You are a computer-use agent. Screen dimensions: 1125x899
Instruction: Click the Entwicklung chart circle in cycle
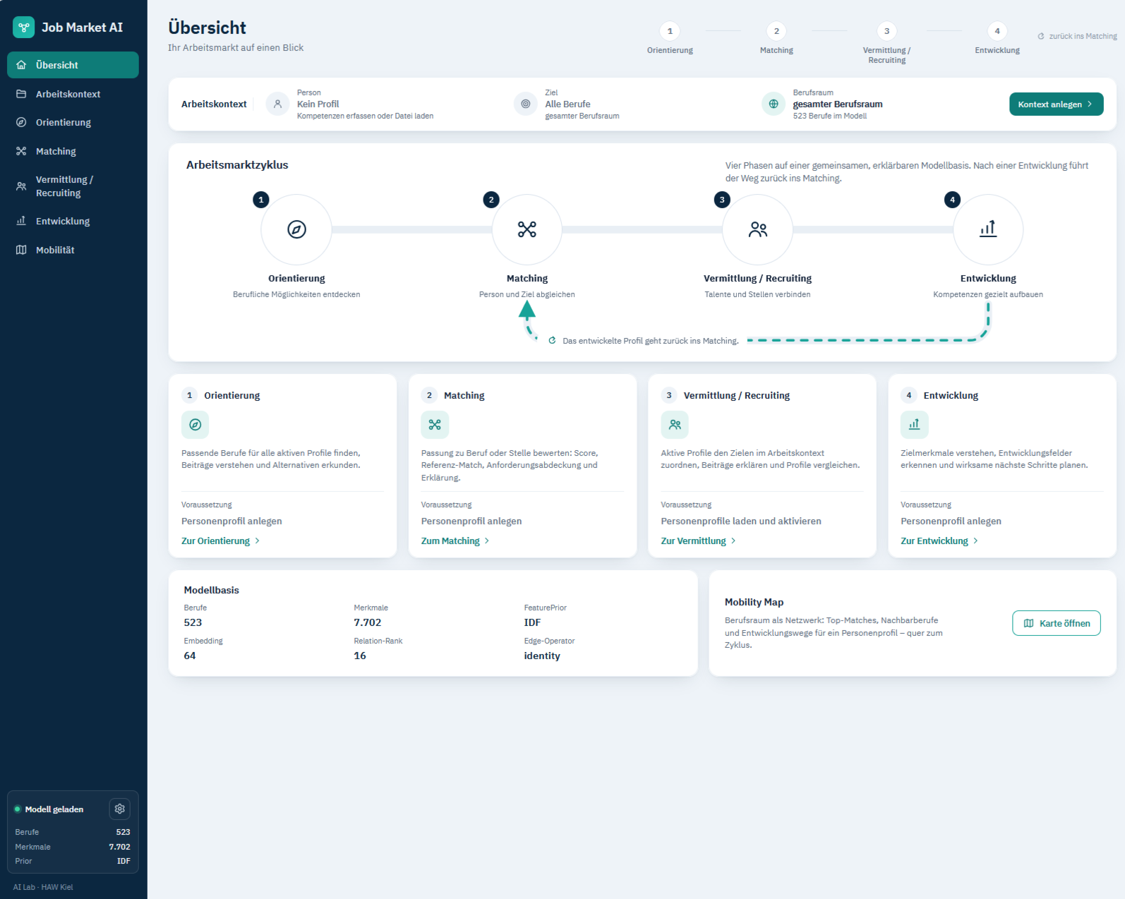click(x=988, y=229)
